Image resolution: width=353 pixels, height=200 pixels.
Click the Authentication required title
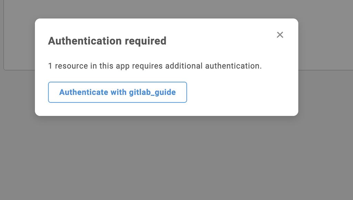tap(107, 41)
